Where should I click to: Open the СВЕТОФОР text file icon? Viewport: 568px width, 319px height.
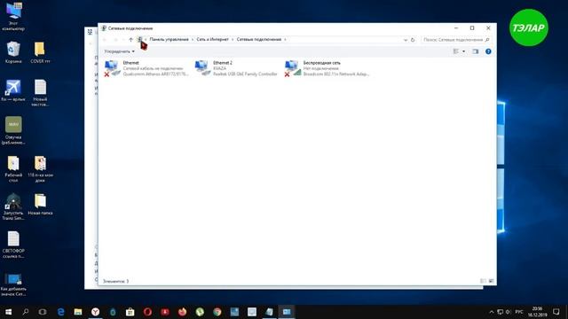pyautogui.click(x=13, y=245)
